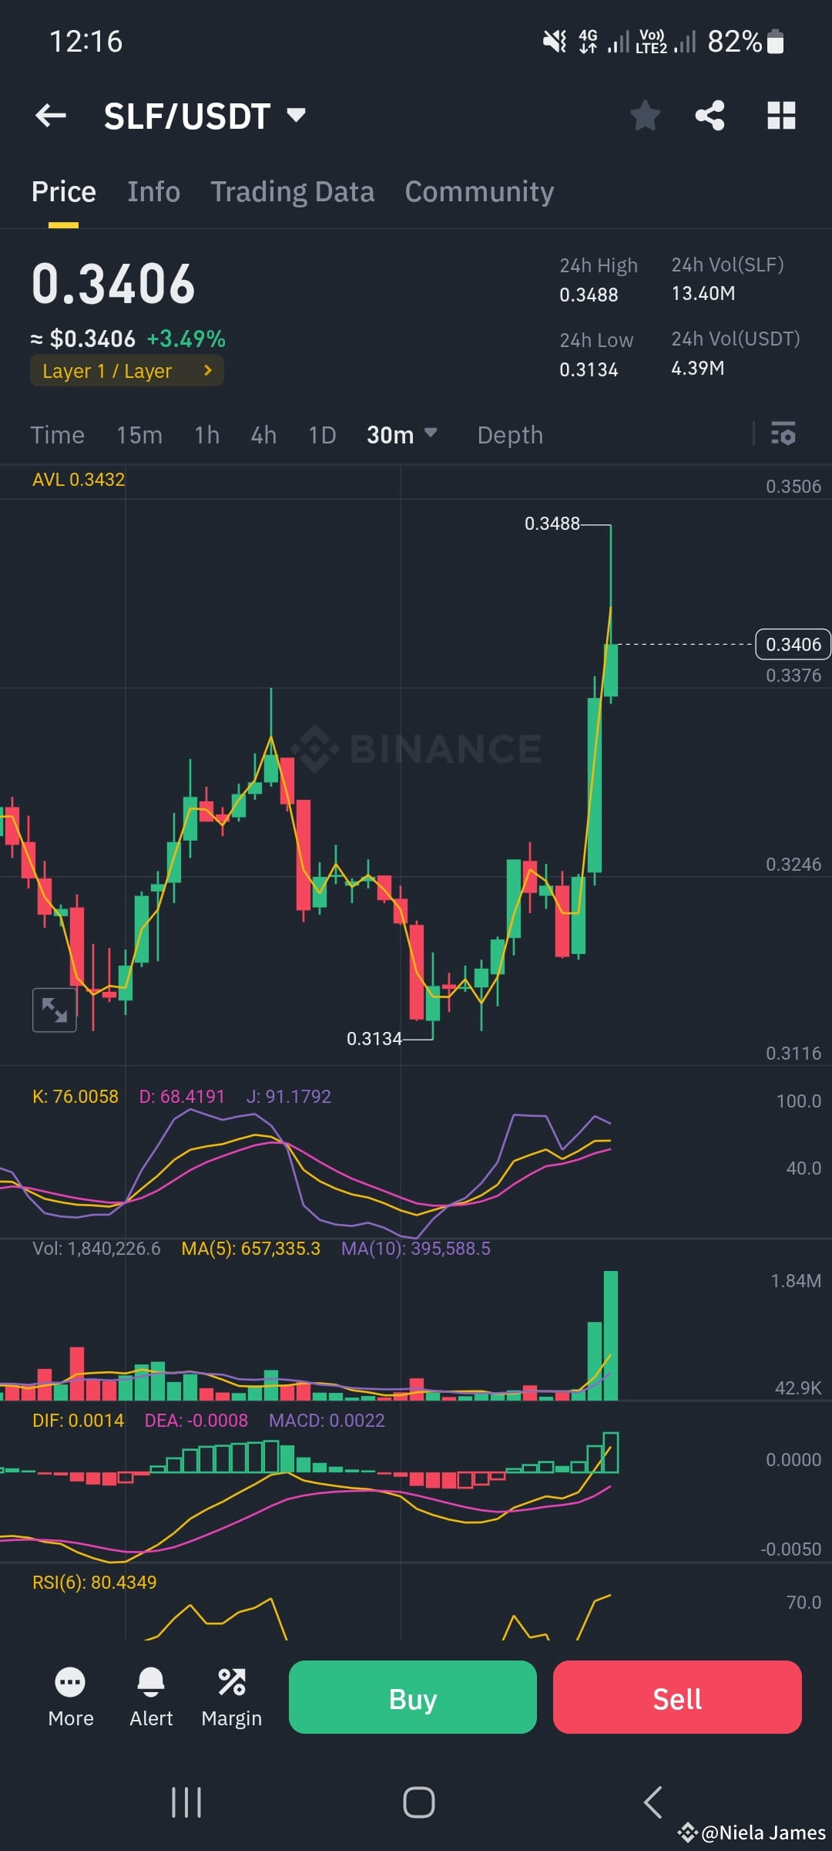Viewport: 832px width, 1851px height.
Task: Open the SLF/USDT pair selector dropdown
Action: point(203,115)
